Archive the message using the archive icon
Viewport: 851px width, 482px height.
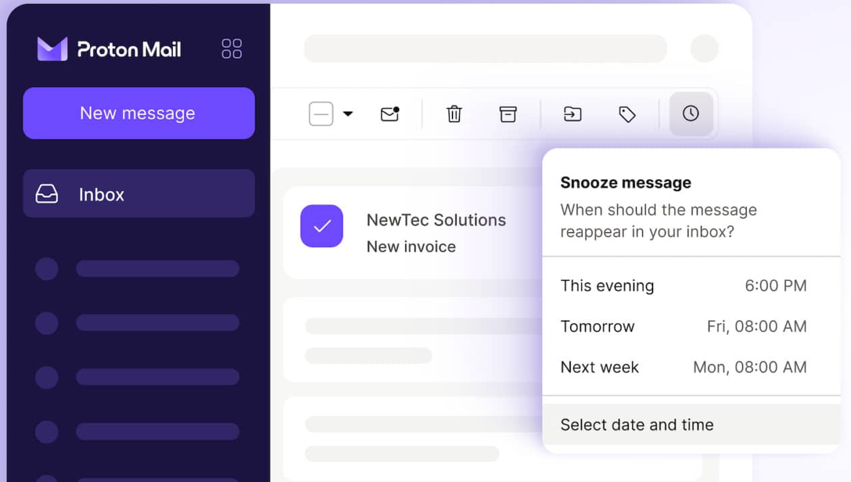point(508,114)
